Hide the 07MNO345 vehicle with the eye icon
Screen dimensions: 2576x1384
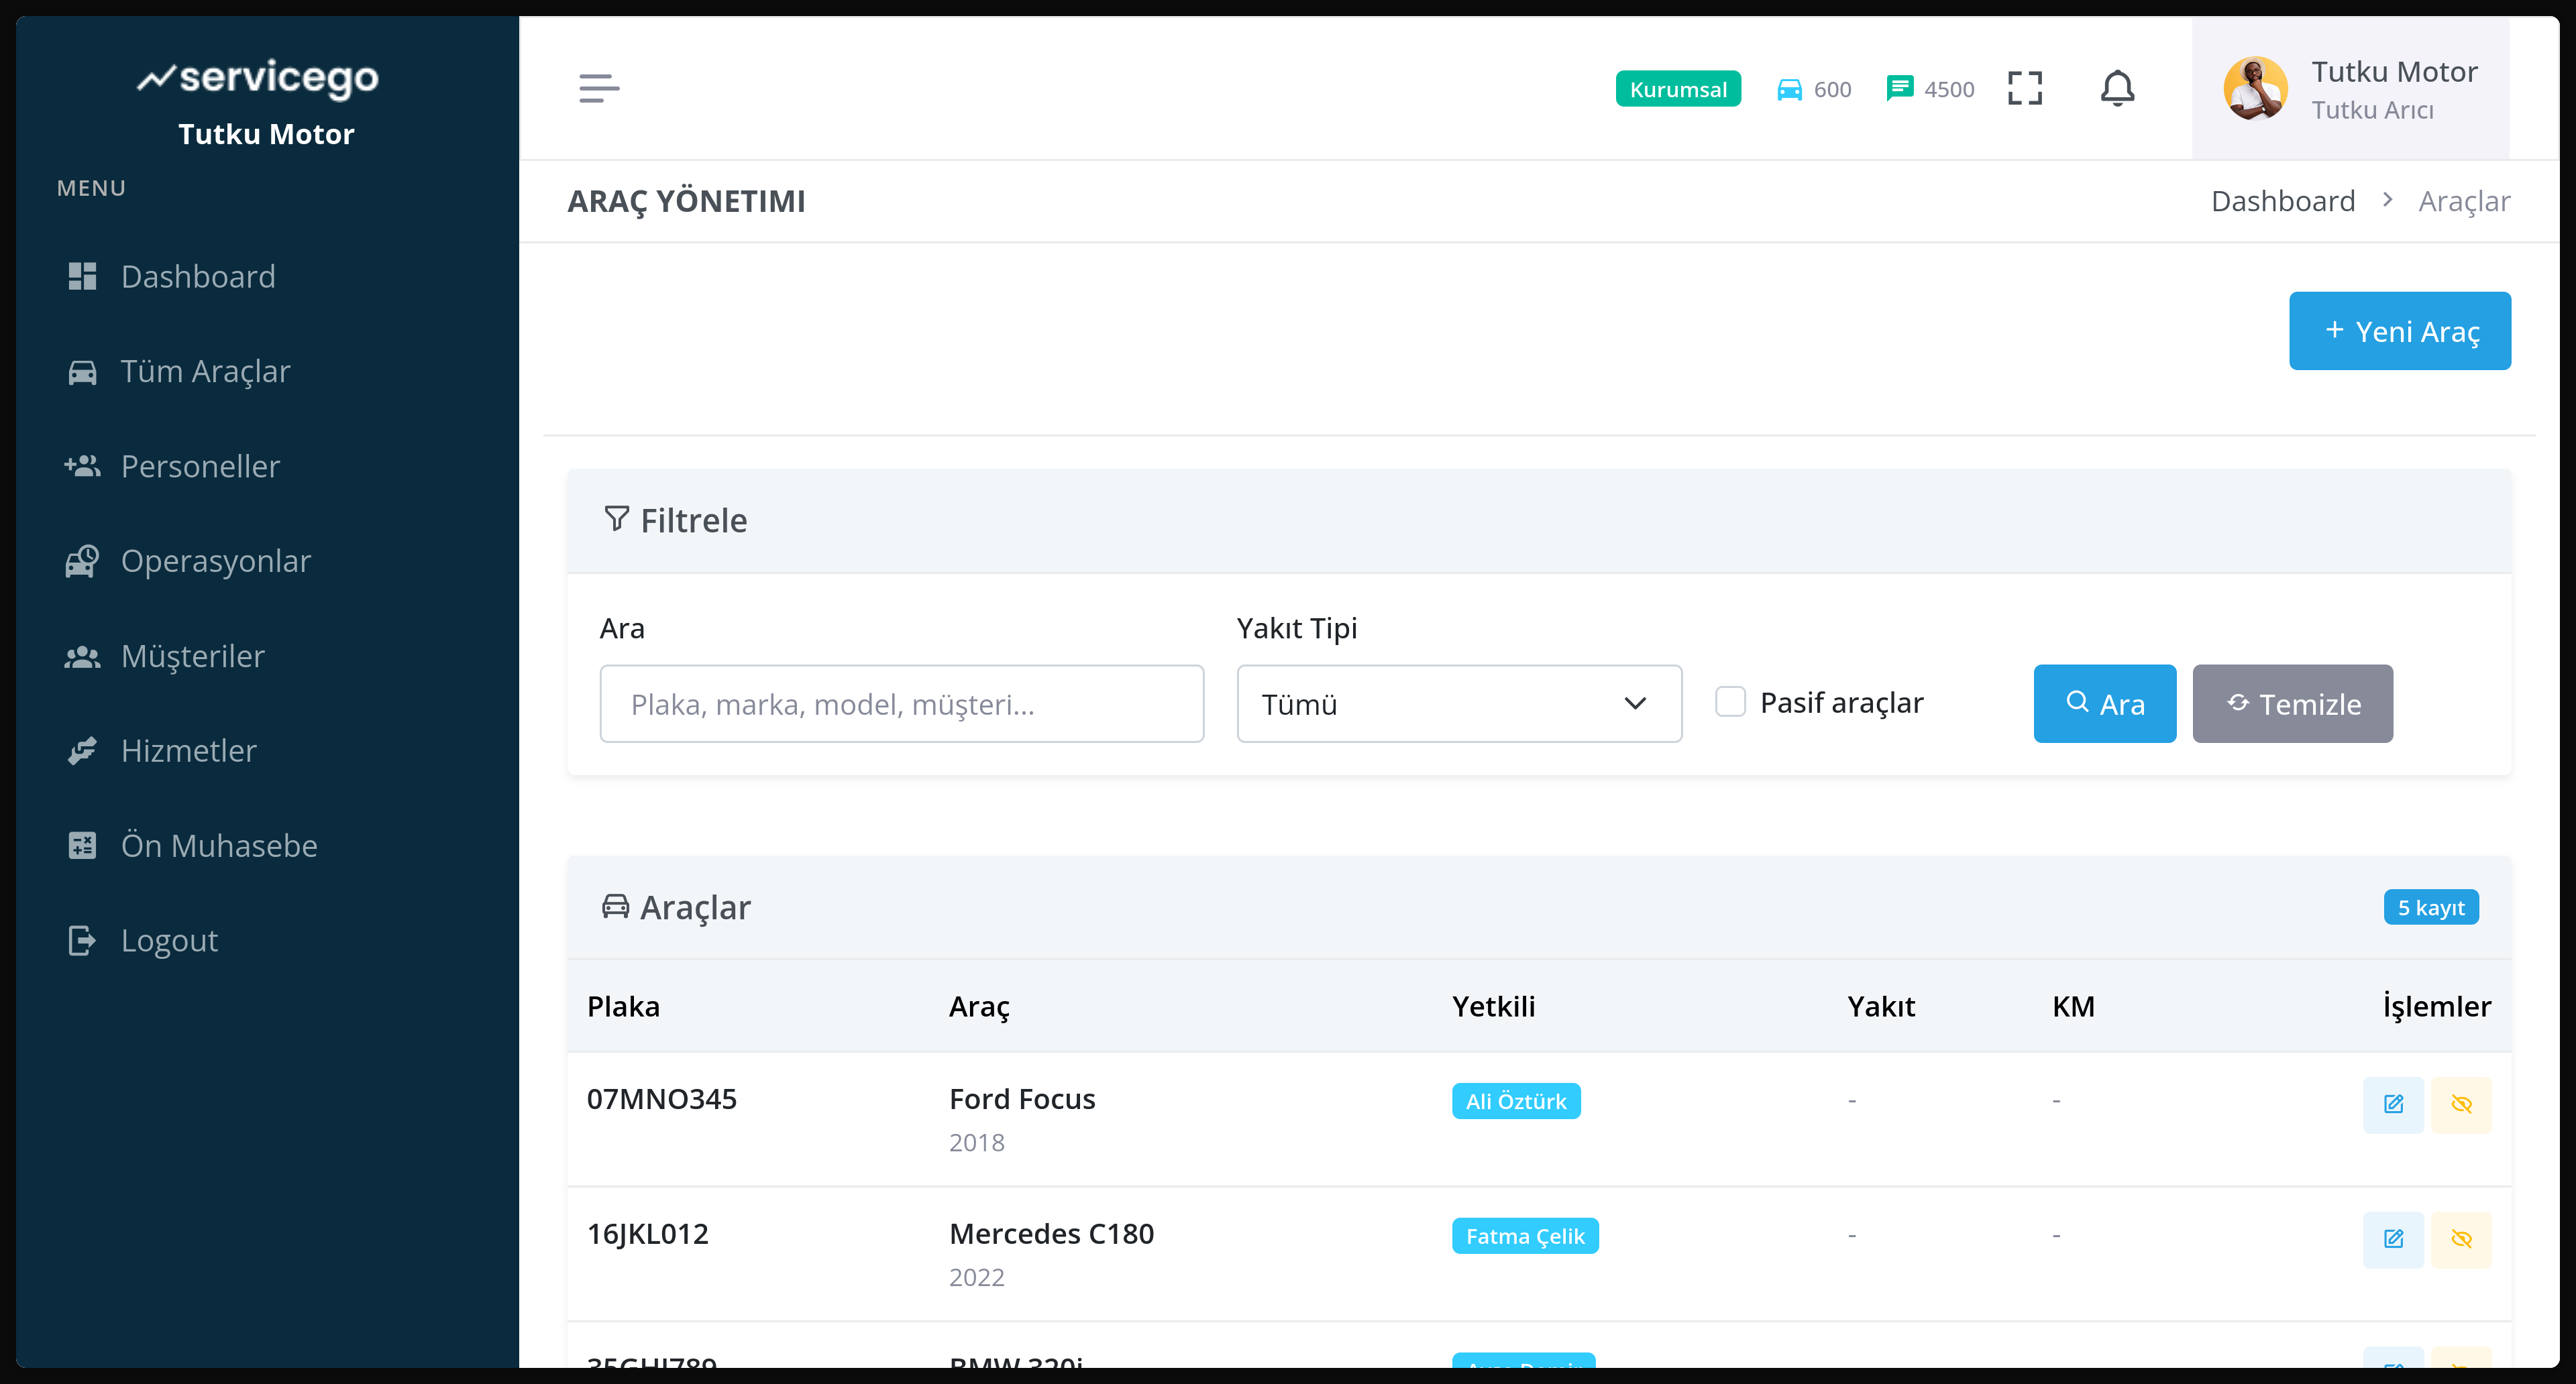[x=2461, y=1104]
